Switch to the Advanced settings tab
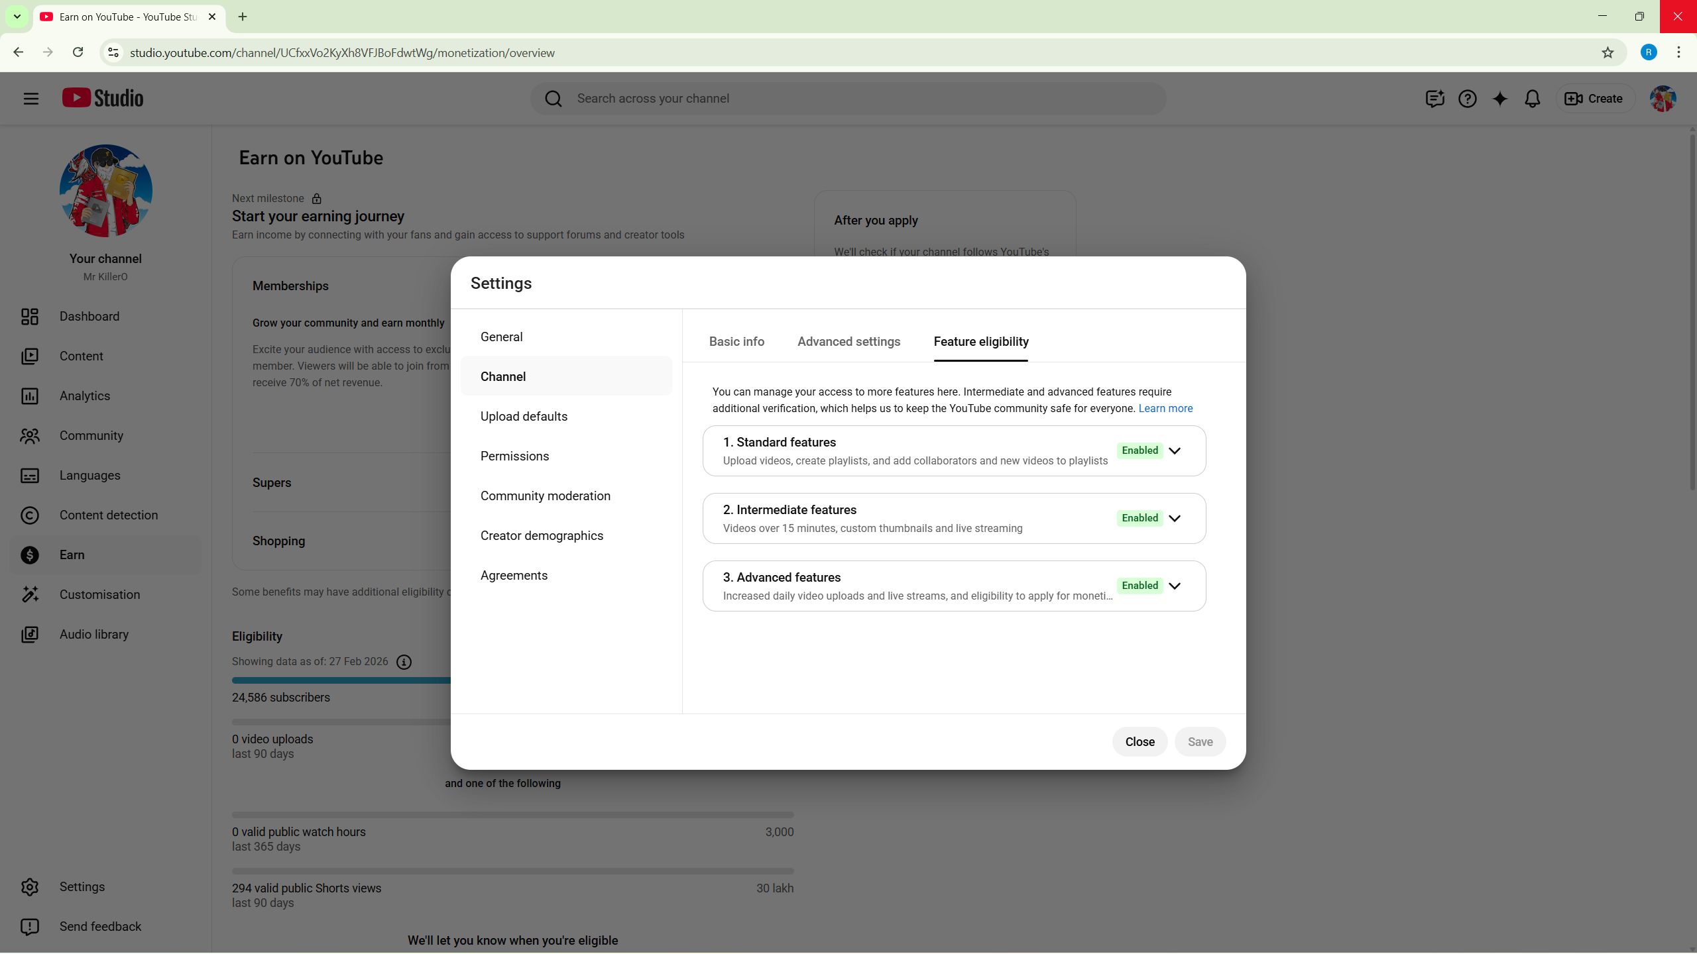1697x954 pixels. click(x=848, y=342)
